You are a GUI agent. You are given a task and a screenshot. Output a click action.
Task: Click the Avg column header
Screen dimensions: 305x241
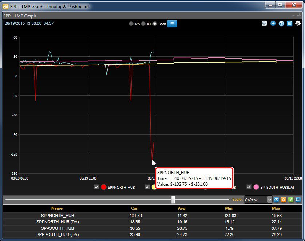(x=182, y=208)
